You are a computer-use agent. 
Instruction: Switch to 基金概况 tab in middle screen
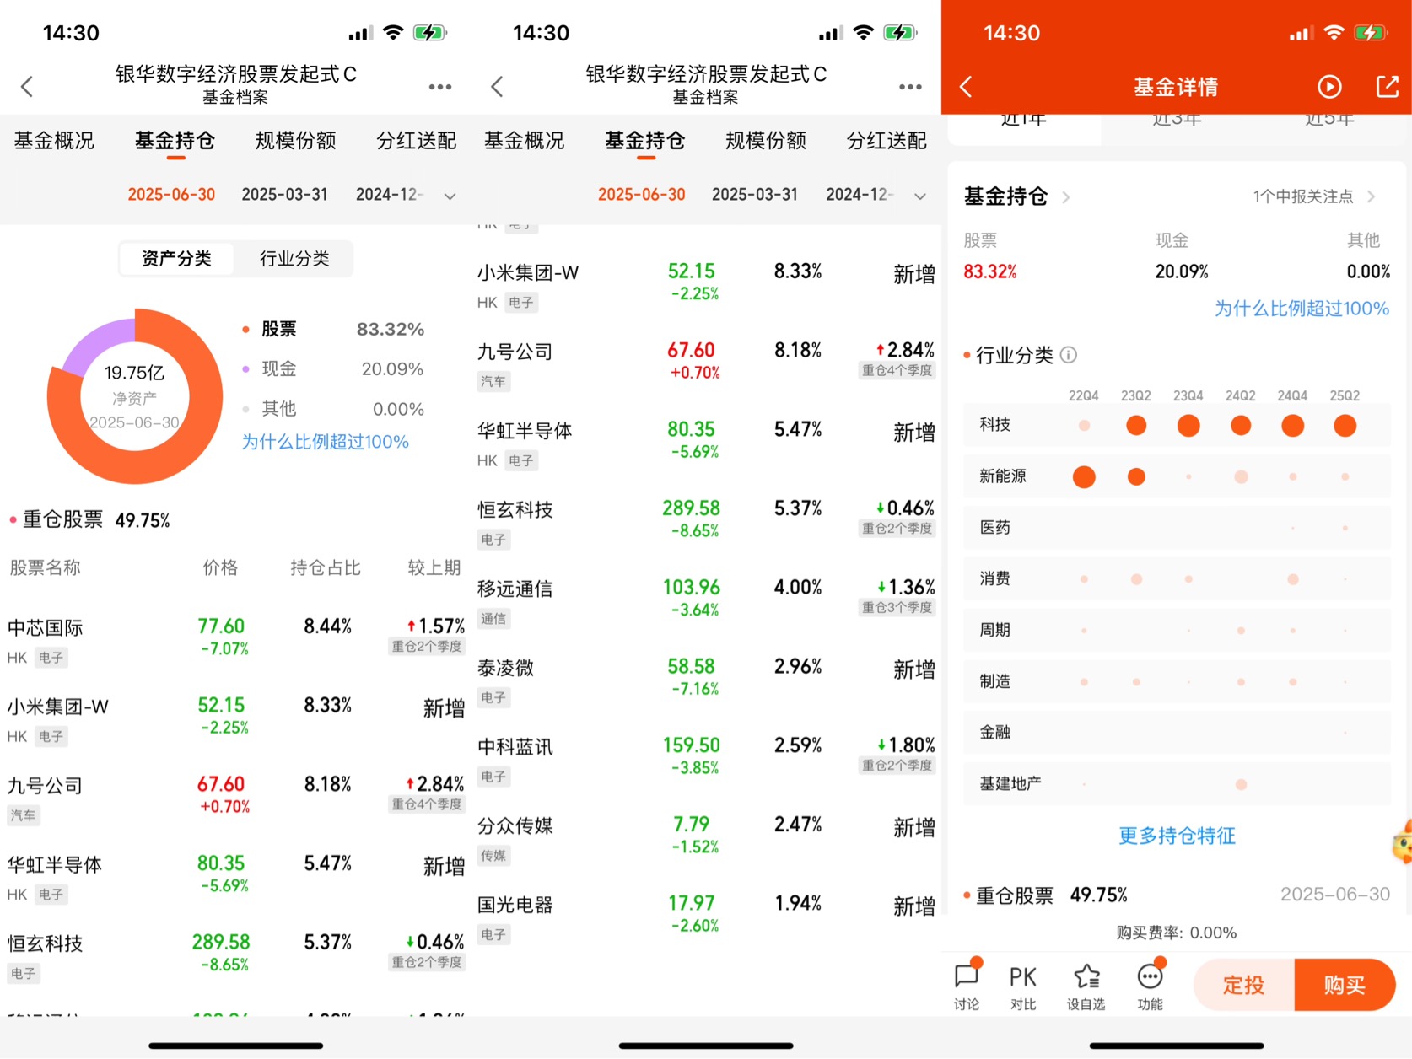point(525,141)
